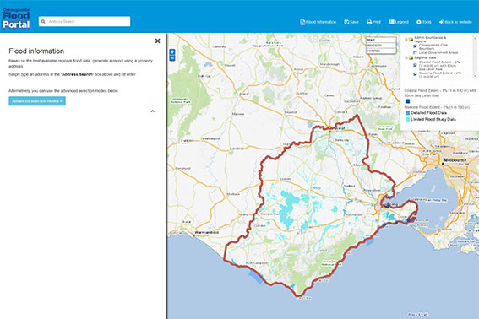
Task: Toggle the Local Government Areas layer checkbox
Action: (415, 53)
